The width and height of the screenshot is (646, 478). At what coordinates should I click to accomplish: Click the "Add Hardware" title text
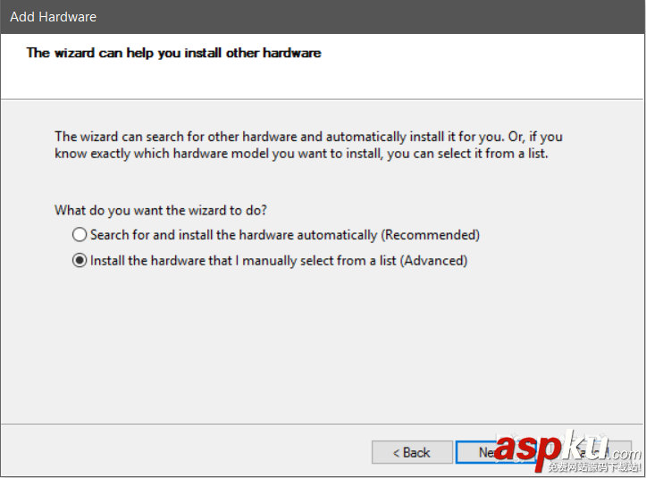[53, 17]
